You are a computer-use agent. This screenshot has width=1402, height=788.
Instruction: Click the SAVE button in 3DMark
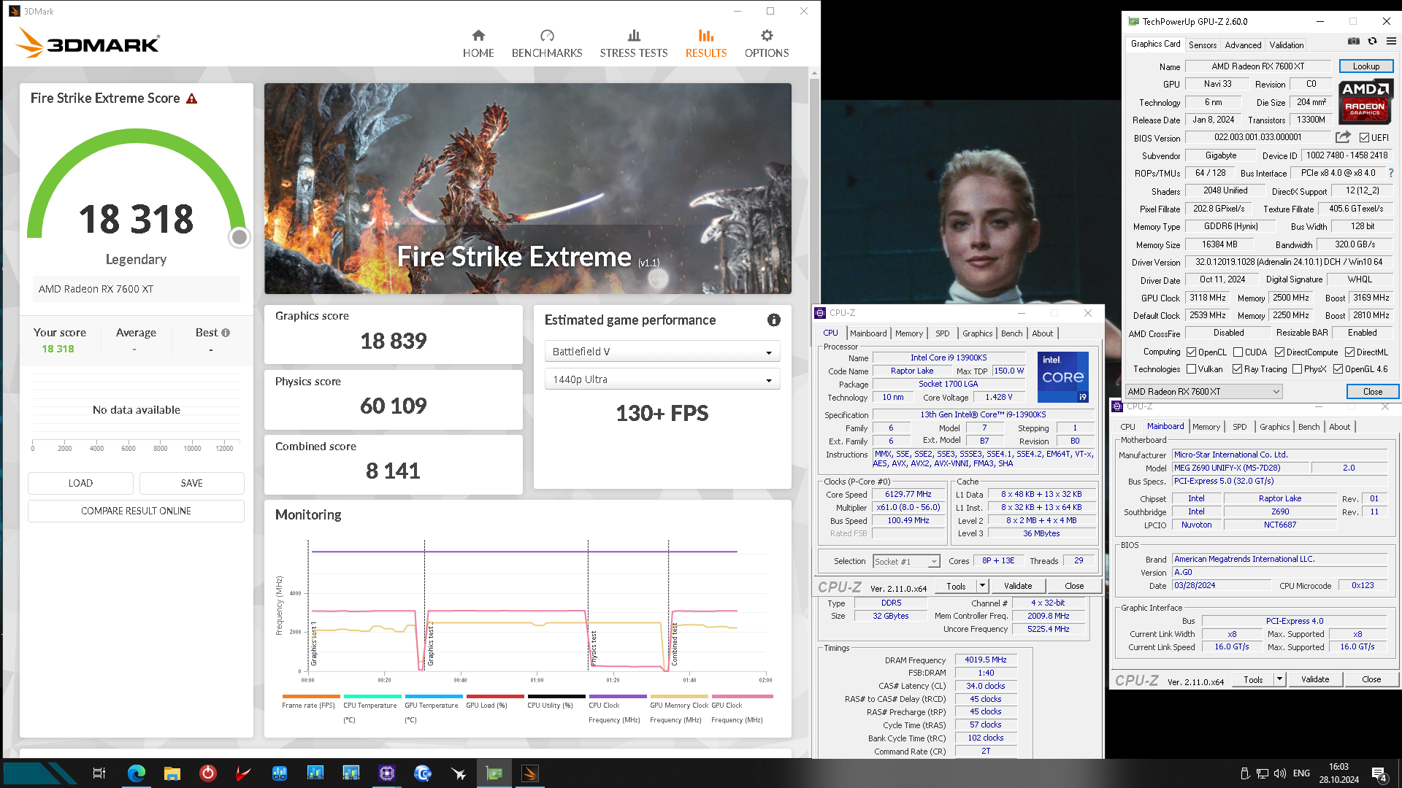pyautogui.click(x=191, y=483)
